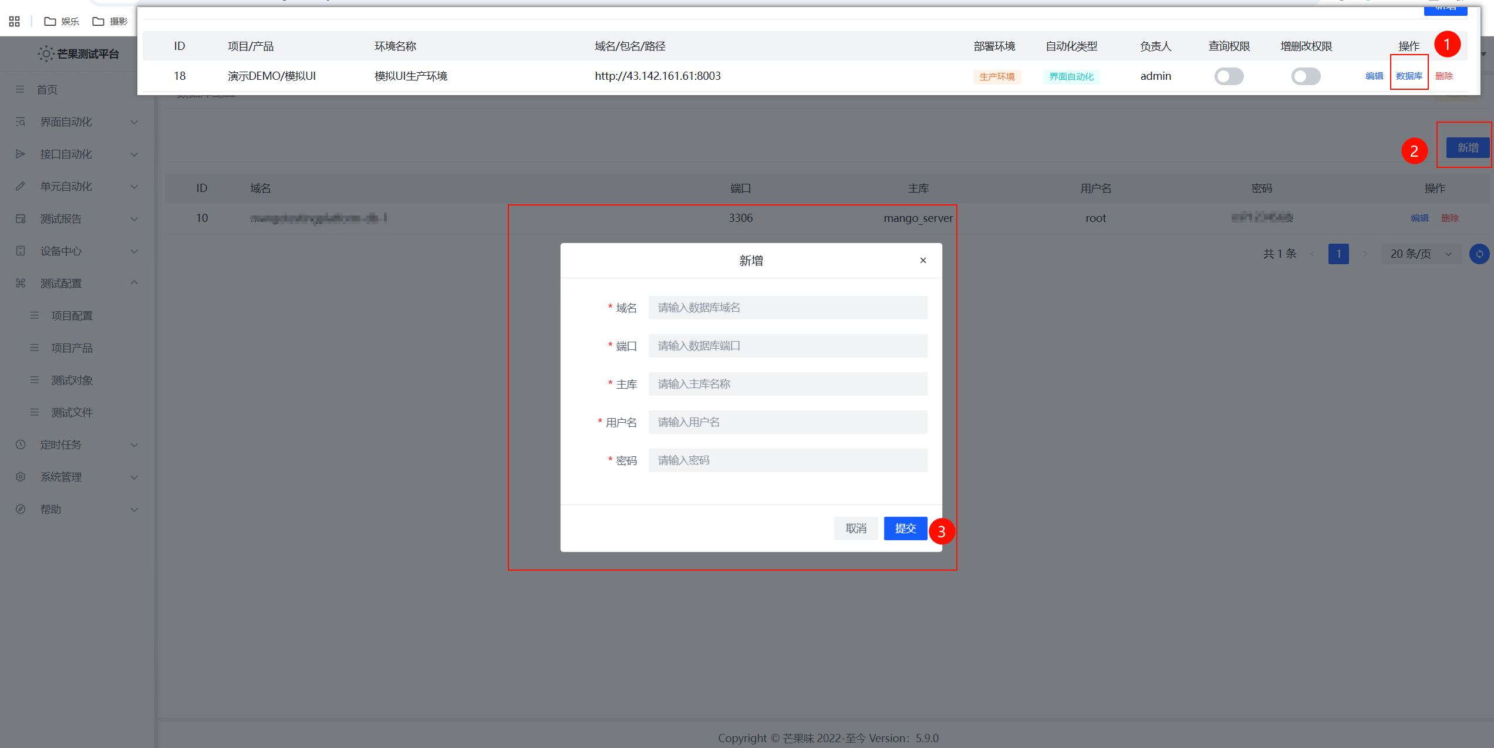Click the 数据库 link in row 18
The width and height of the screenshot is (1494, 748).
point(1409,76)
